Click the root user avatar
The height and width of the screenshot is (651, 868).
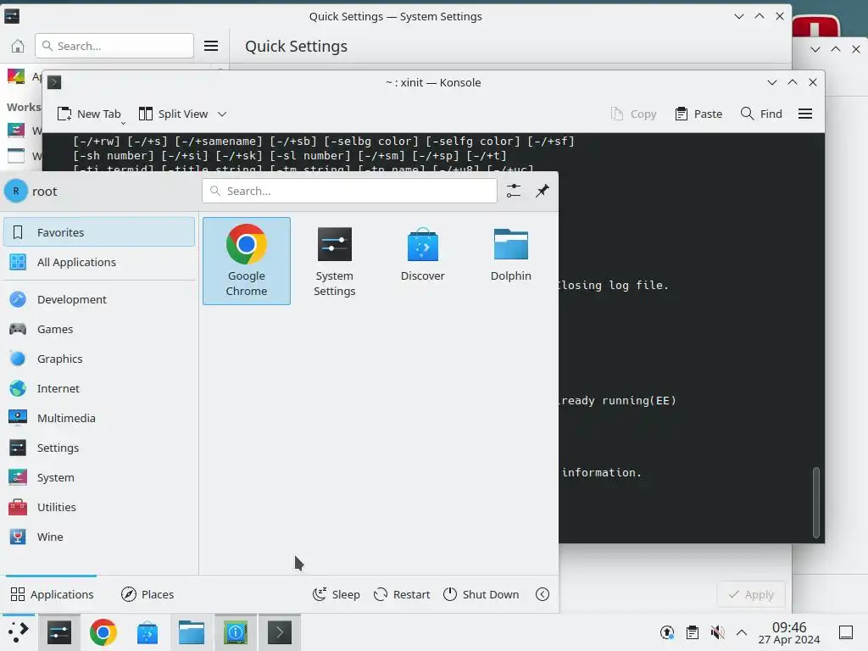[16, 191]
